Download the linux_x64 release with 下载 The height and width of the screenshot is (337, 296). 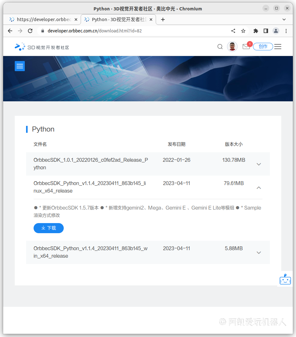coord(49,228)
